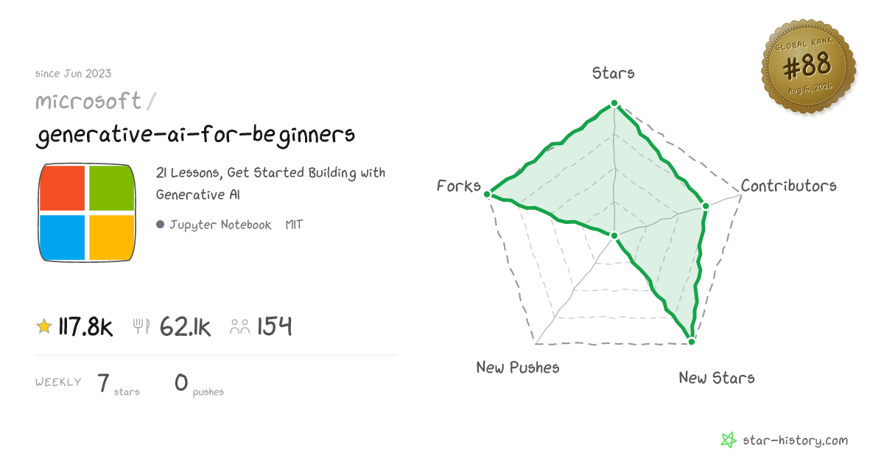
Task: Click the New Pushes axis label
Action: 518,367
